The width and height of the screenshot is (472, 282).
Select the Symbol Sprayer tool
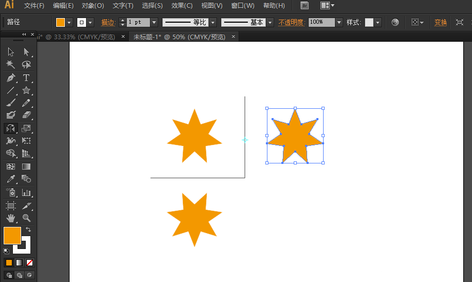pos(11,192)
